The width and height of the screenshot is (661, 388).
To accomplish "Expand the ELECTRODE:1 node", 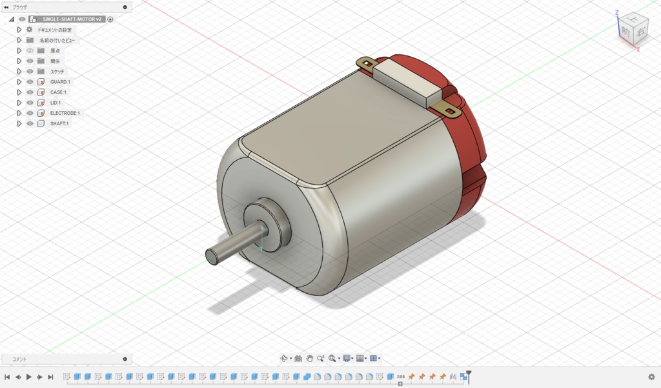I will [19, 113].
